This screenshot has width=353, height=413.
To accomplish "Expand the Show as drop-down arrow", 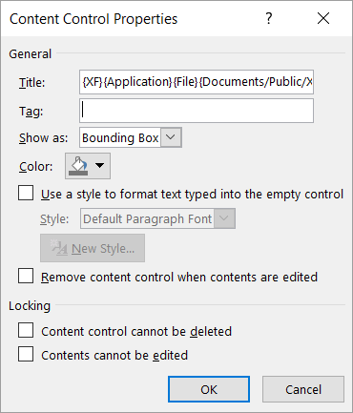I will click(171, 137).
